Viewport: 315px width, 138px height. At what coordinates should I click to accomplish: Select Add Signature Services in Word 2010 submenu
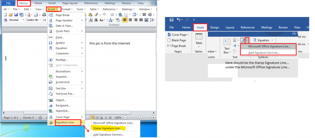tap(109, 135)
